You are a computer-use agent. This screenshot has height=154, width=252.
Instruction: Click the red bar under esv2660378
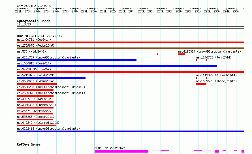(35, 96)
